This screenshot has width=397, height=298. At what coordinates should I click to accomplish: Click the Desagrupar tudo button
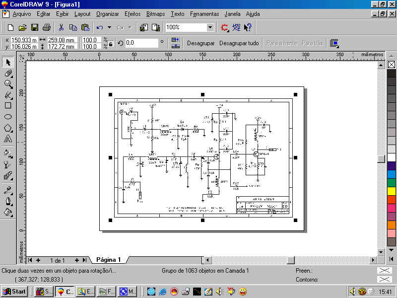pos(239,43)
